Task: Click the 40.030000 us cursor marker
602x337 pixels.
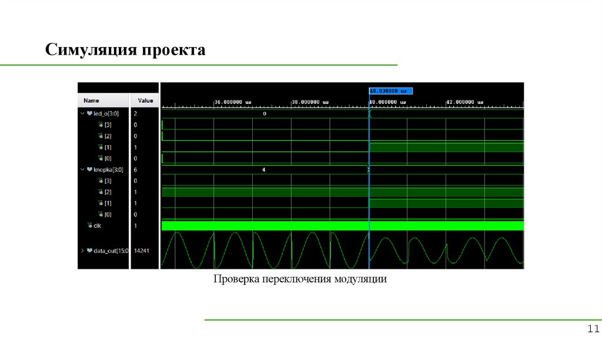Action: 391,91
